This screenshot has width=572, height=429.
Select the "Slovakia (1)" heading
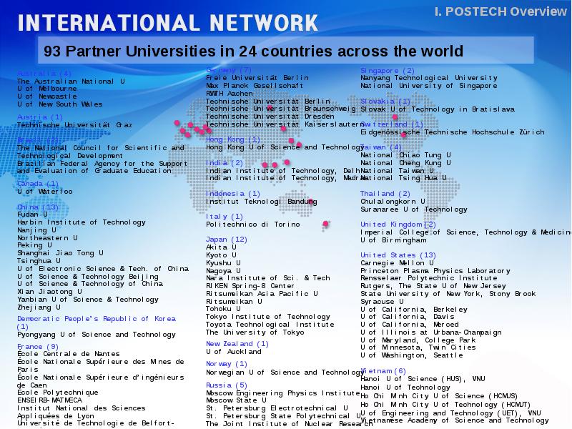[x=385, y=101]
